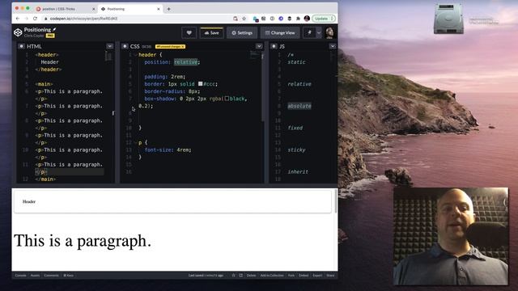
Task: Click Export in the footer bar
Action: (317, 275)
